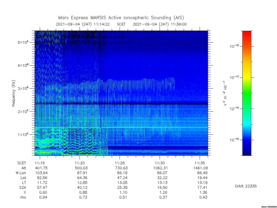Click the 'Lat' row label
This screenshot has width=277, height=208.
(x=23, y=178)
